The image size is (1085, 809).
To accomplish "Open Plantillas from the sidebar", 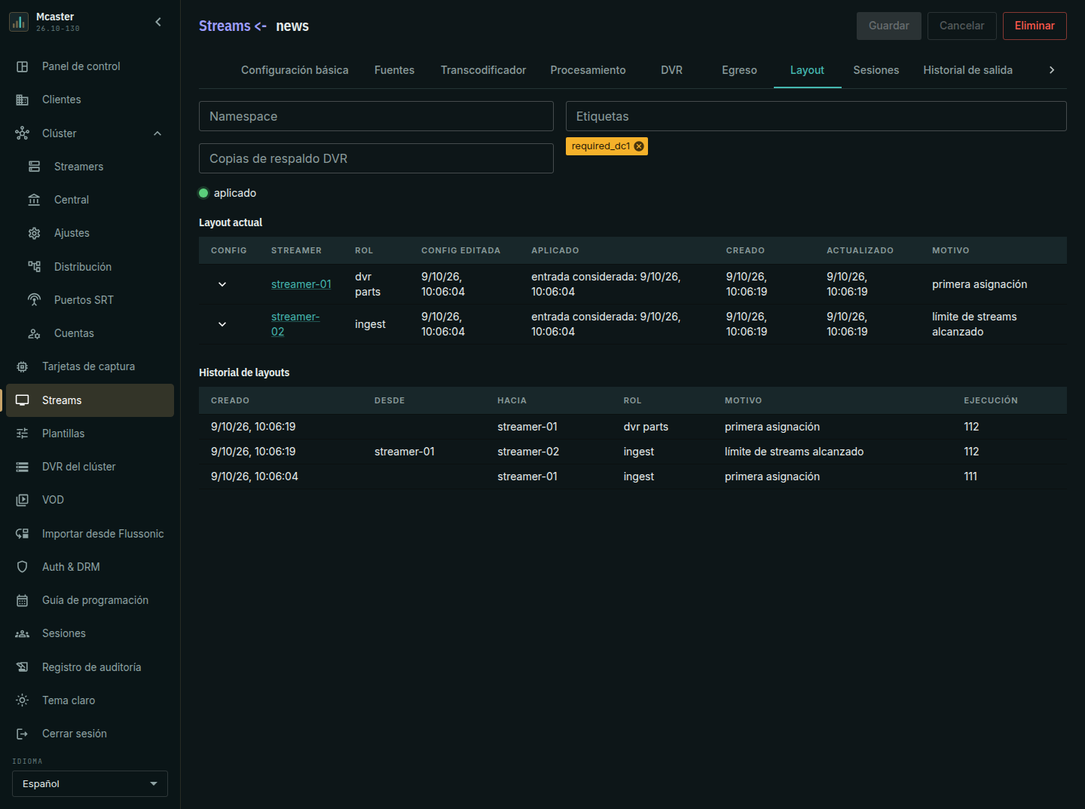I will [90, 434].
